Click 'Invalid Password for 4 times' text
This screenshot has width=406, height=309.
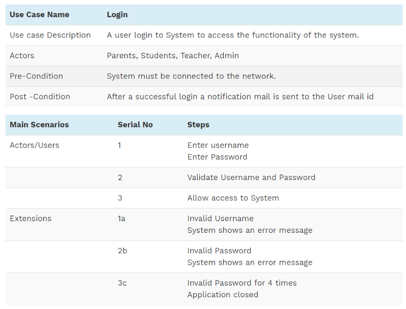(242, 283)
